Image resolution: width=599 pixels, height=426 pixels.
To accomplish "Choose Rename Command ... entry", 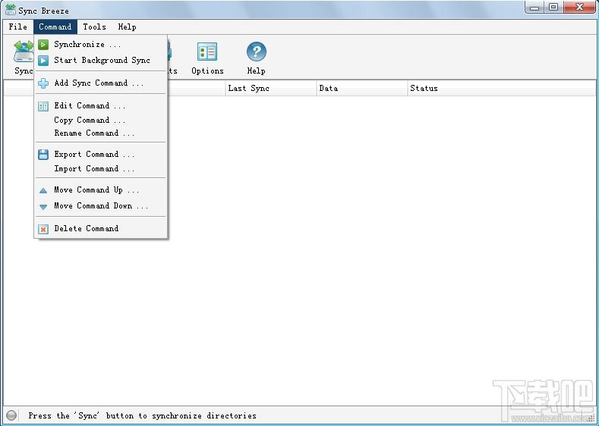I will pos(101,133).
